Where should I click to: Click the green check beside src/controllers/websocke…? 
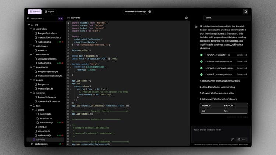click(201, 68)
